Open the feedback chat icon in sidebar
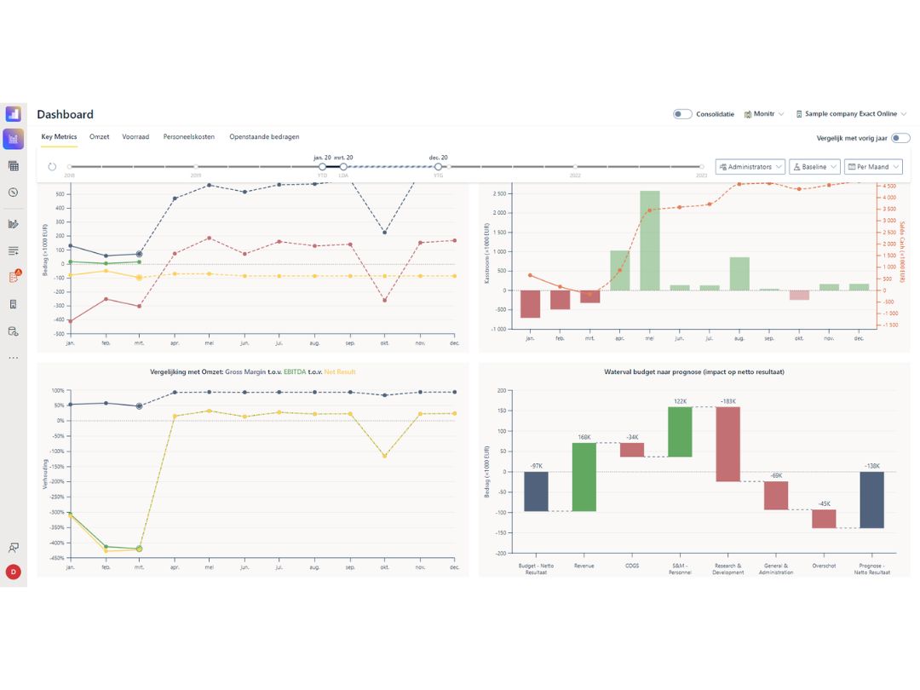The image size is (920, 690). 14,548
